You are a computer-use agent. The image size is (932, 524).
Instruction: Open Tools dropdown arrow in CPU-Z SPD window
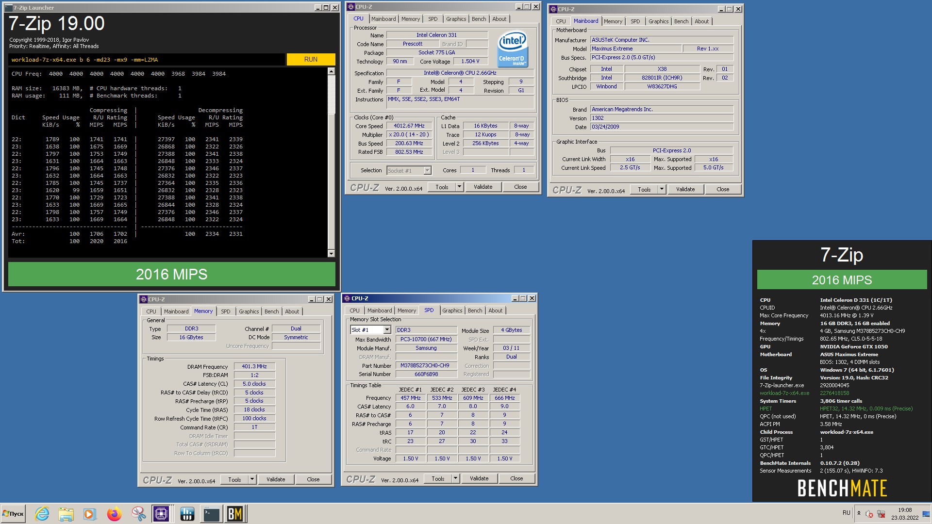[455, 478]
